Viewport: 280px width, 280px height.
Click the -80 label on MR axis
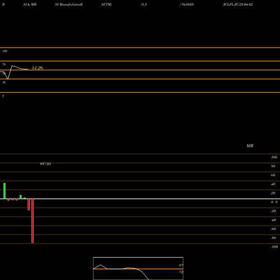[x=273, y=238]
